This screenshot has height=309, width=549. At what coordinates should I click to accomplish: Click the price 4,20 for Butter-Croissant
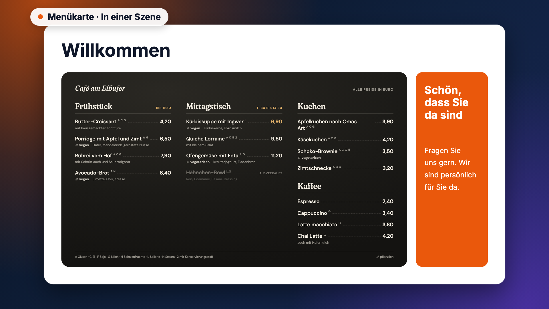[x=166, y=122]
